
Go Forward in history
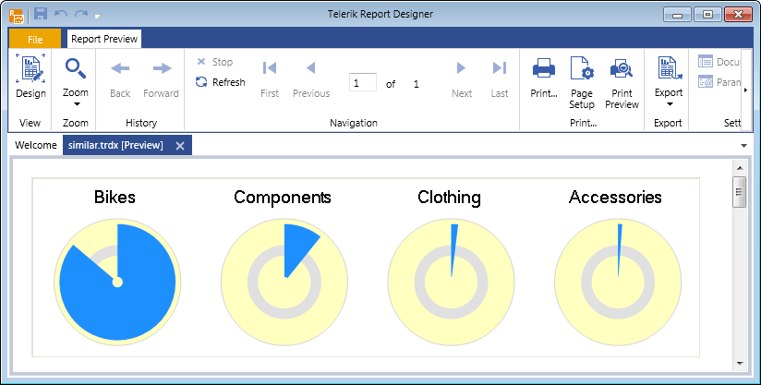[161, 78]
